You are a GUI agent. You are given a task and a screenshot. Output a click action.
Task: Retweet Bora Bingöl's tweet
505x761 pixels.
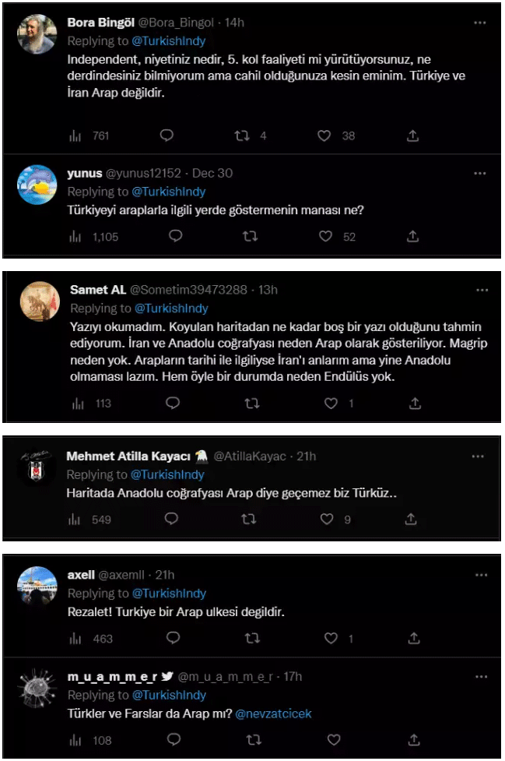243,136
